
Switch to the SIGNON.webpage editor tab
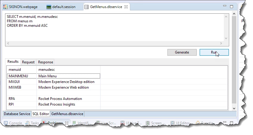pos(20,7)
